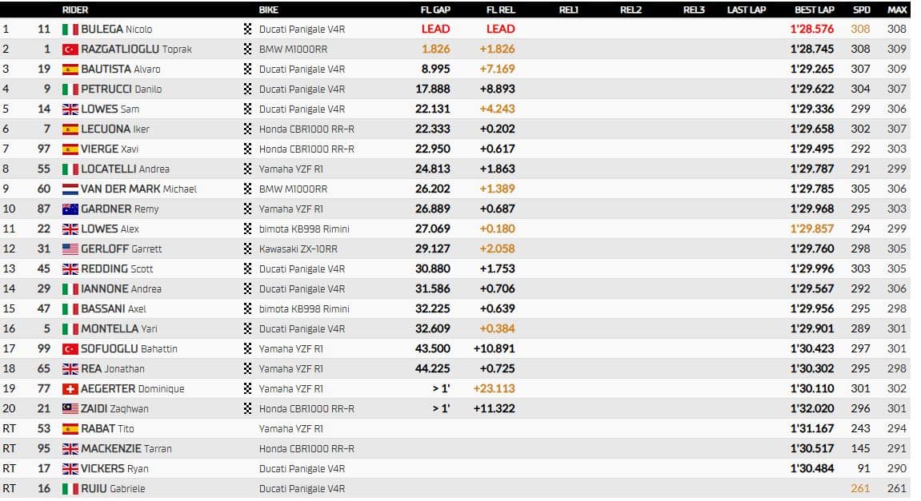Click the Australian flag beside GARDNER Remy
This screenshot has width=921, height=501.
click(x=70, y=209)
